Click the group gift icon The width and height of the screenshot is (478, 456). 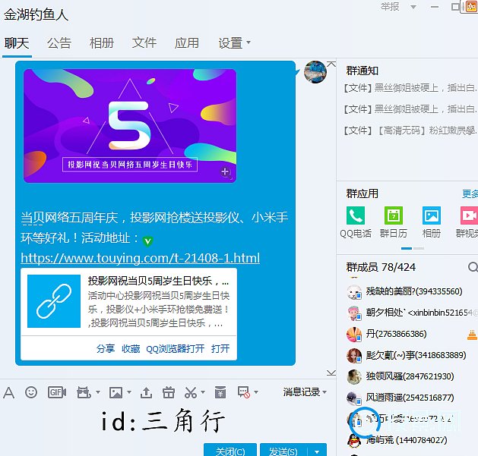coord(84,392)
